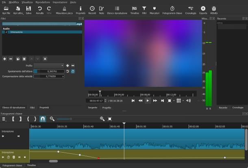Screen dimensions: 248x168
Task: Open the Modifica menu
Action: pos(13,2)
